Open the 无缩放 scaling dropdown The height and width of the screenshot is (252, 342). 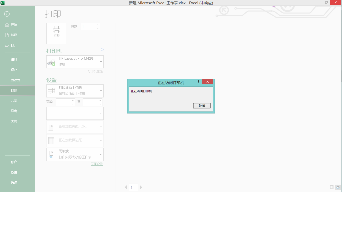pyautogui.click(x=75, y=155)
